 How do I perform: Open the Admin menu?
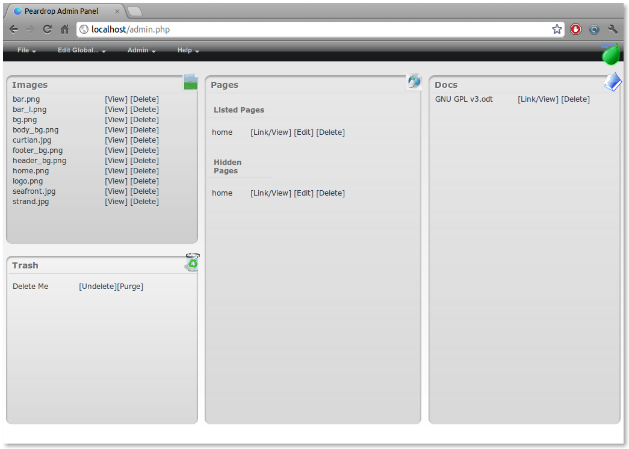pyautogui.click(x=141, y=50)
